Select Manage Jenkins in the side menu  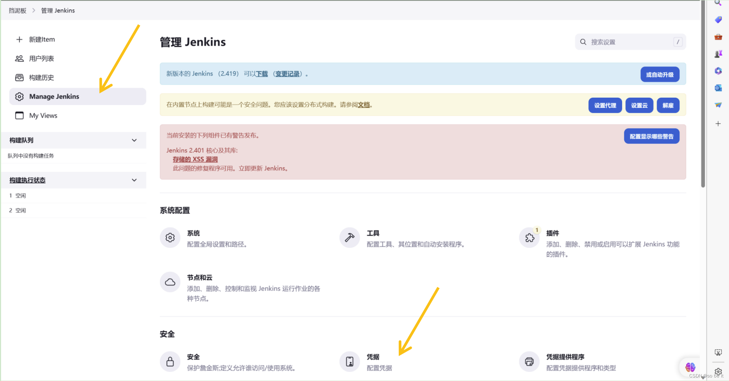pyautogui.click(x=78, y=96)
